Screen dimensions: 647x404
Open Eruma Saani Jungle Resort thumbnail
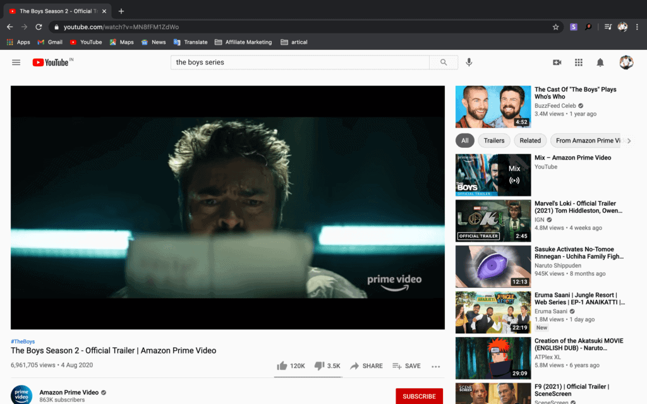tap(493, 312)
